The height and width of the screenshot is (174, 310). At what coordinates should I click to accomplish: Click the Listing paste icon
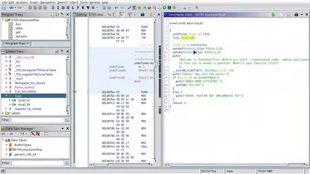(x=114, y=14)
